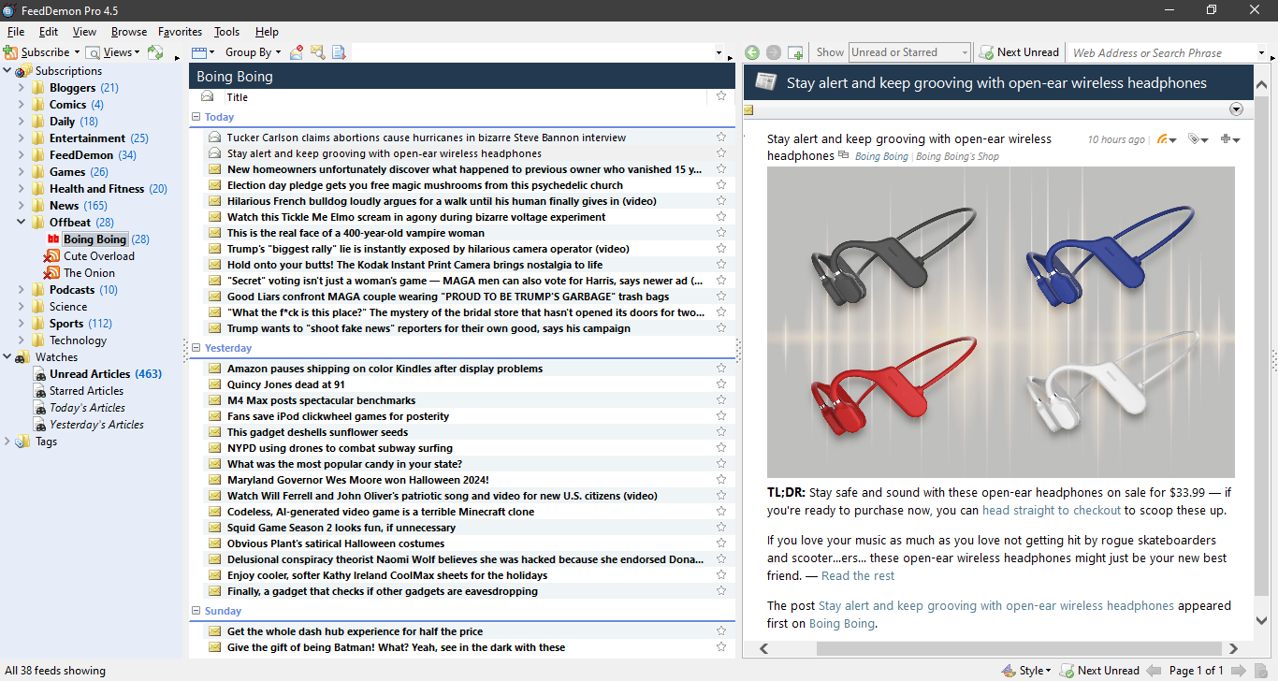Click the yellow envelope icon below article header
The width and height of the screenshot is (1278, 681).
click(x=748, y=110)
